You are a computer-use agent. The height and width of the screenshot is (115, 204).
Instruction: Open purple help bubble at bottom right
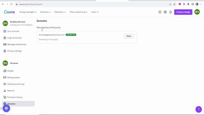point(199,109)
